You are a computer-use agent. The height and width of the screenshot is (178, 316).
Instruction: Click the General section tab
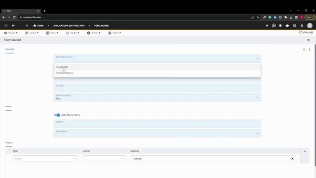[x=9, y=49]
